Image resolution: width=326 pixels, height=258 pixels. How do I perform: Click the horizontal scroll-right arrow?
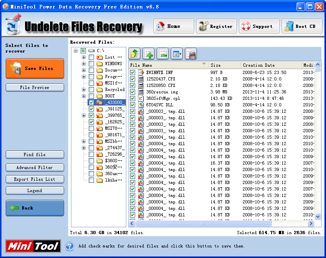click(311, 223)
